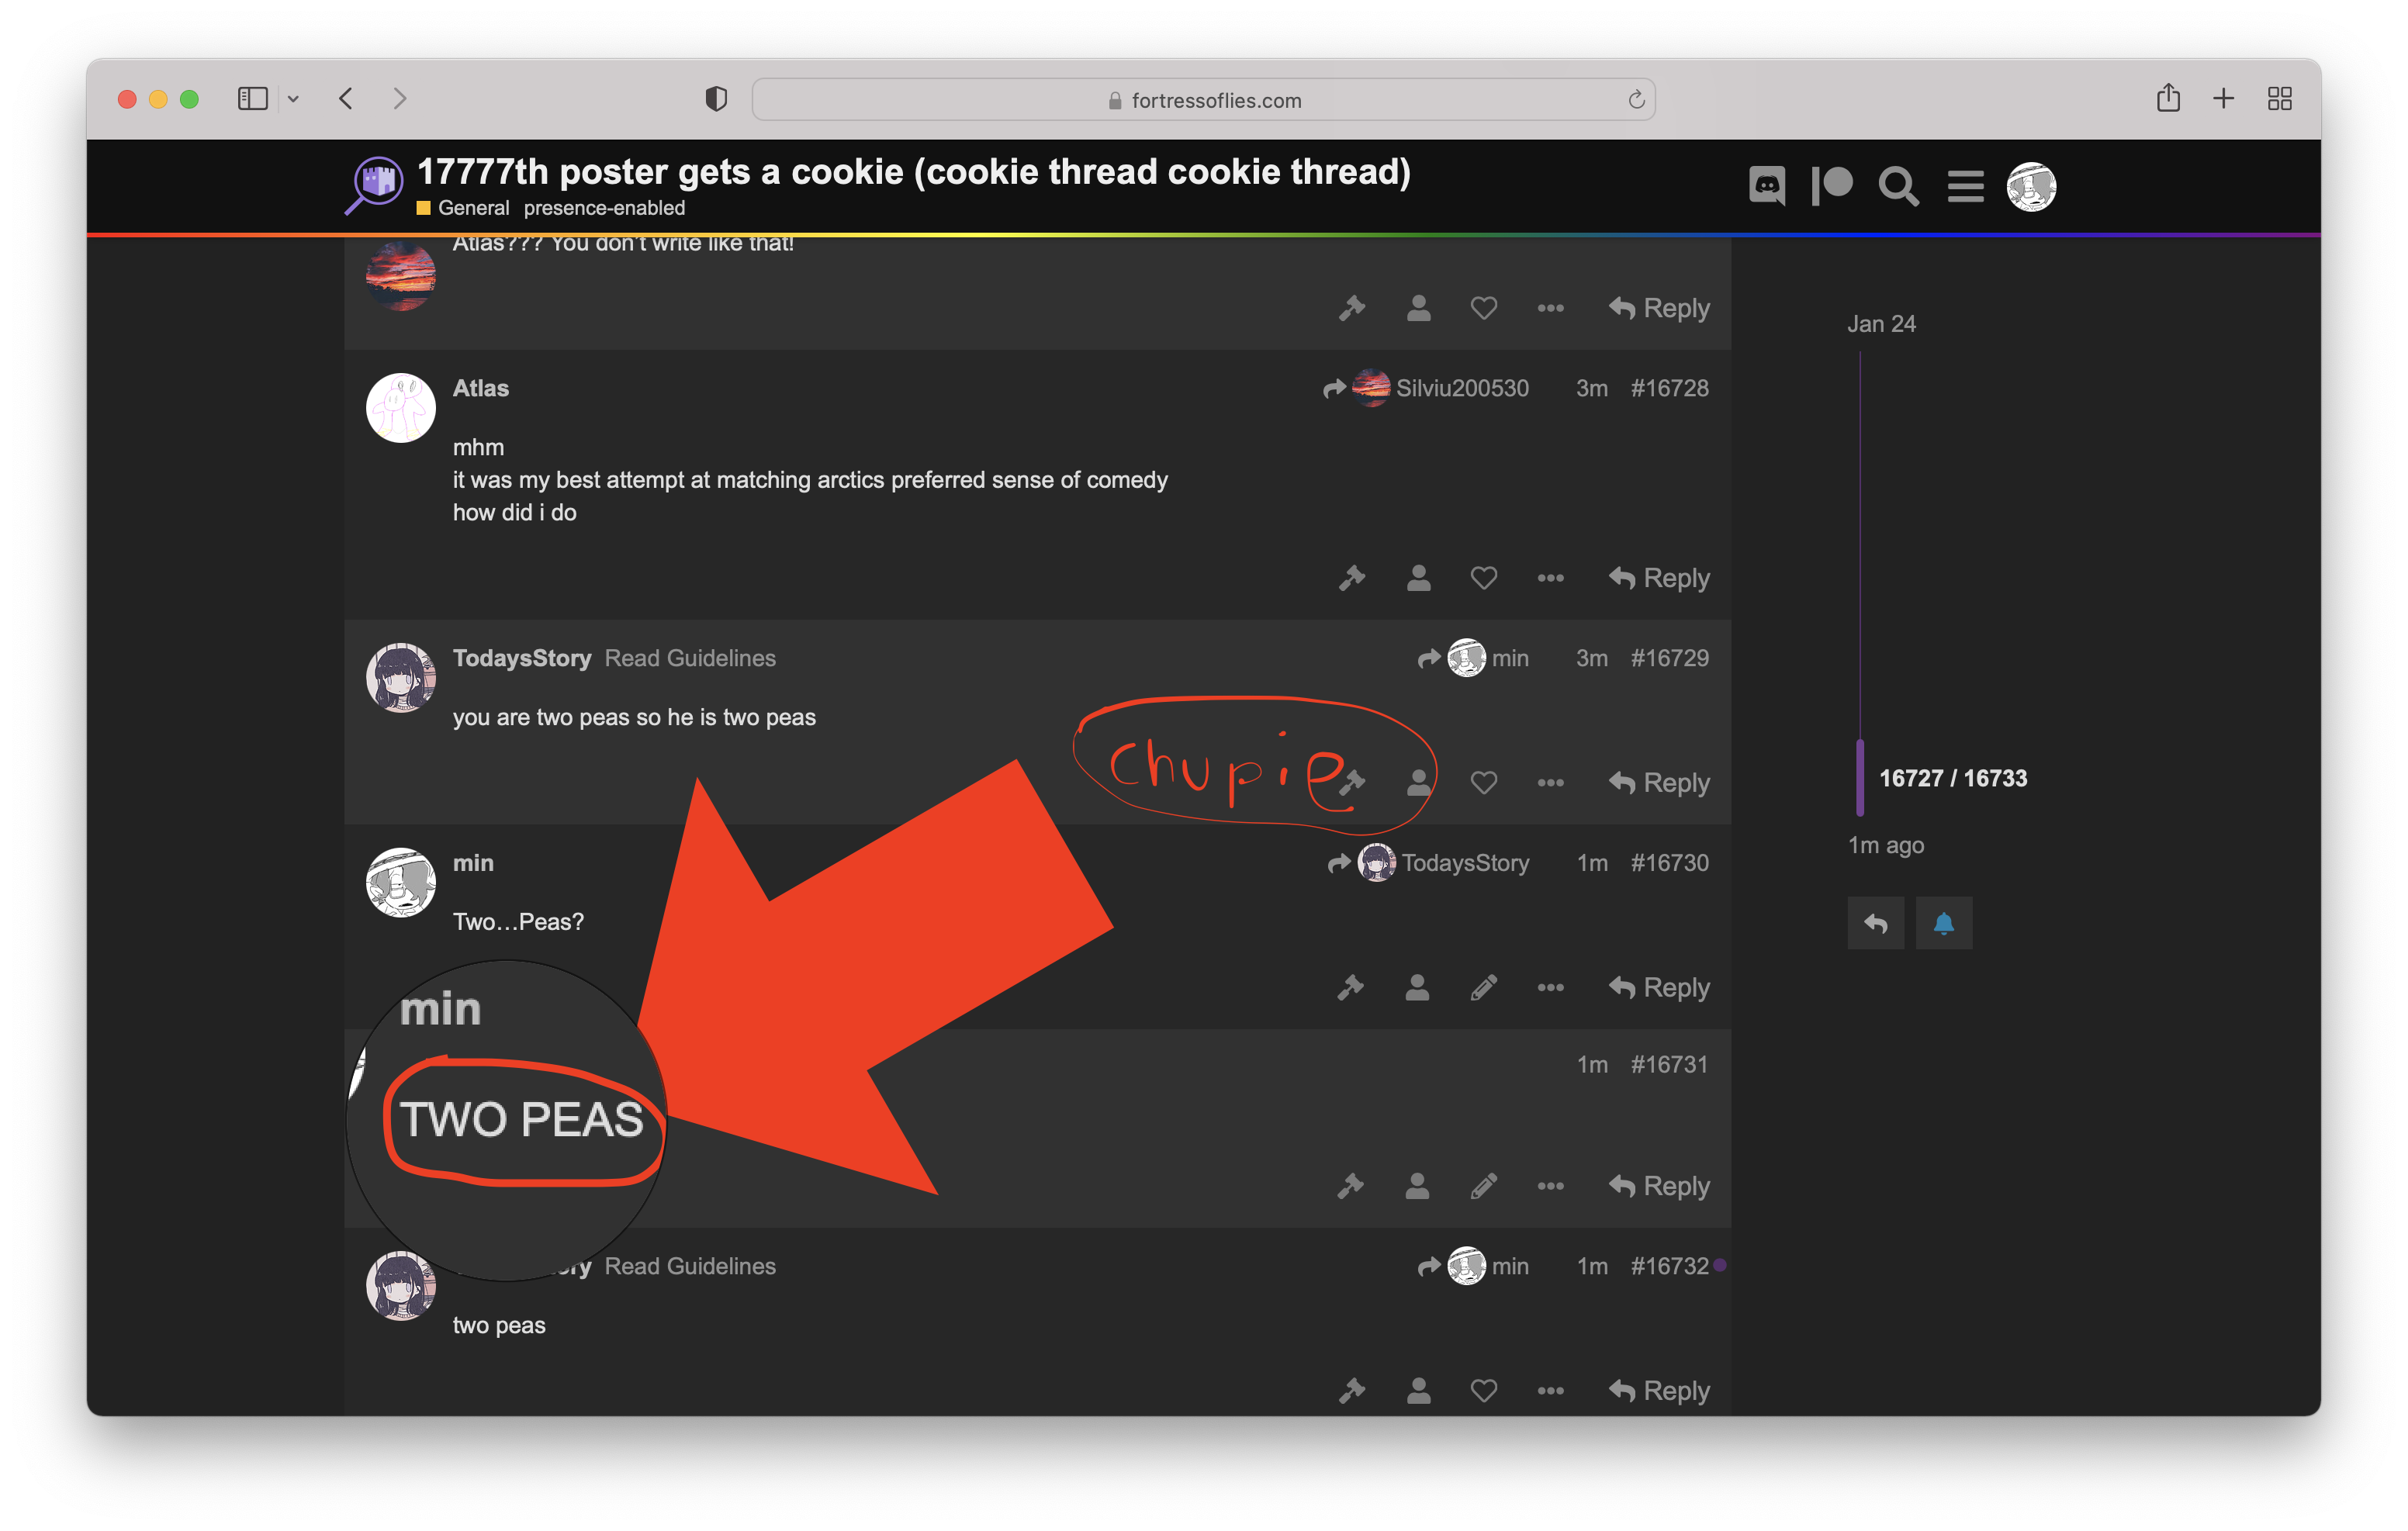Toggle Safari sidebar button
The height and width of the screenshot is (1531, 2408).
(253, 98)
